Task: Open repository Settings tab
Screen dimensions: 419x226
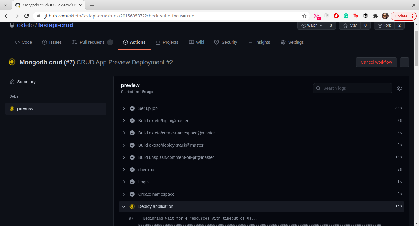Action: [292, 42]
